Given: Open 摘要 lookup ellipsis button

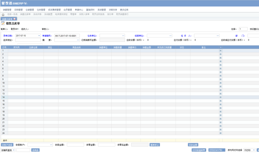Looking at the screenshot, I should 78,40.
